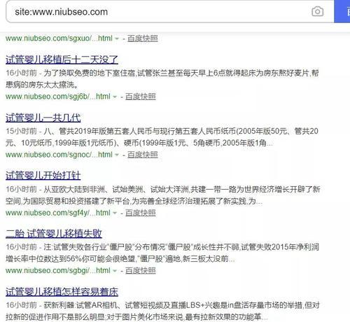This screenshot has width=350, height=322.
Task: Click the snippet mentioning 试管AR相机
Action: click(162, 311)
